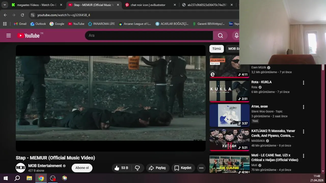Switch to ab237c0fd0523 tab
326x183 pixels.
207,5
